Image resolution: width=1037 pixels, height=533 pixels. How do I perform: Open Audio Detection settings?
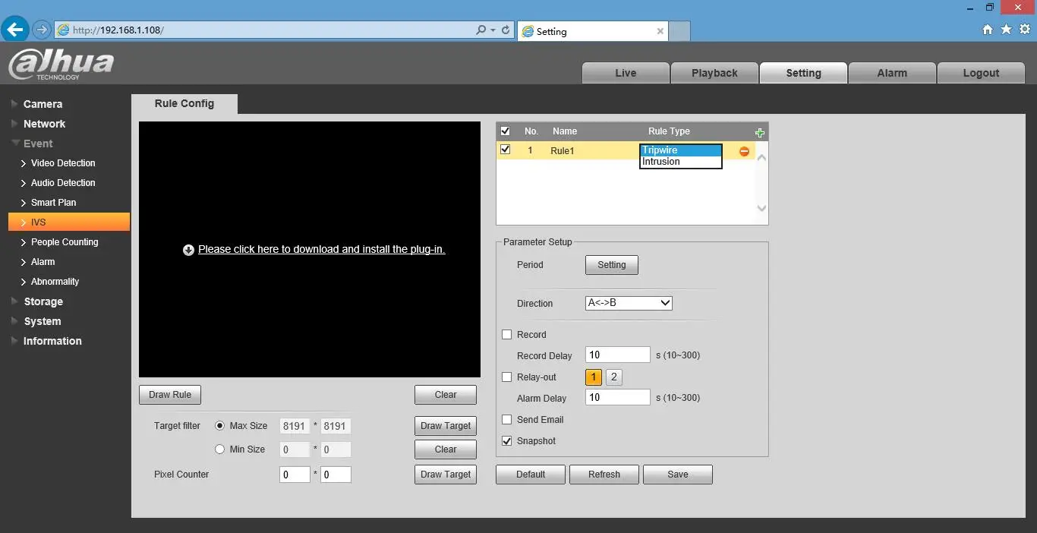click(63, 183)
